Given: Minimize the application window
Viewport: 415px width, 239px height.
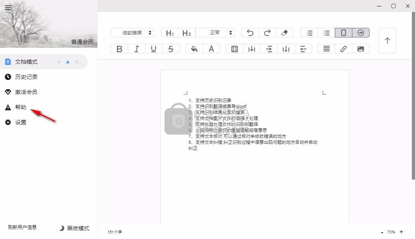Looking at the screenshot, I should pyautogui.click(x=379, y=6).
